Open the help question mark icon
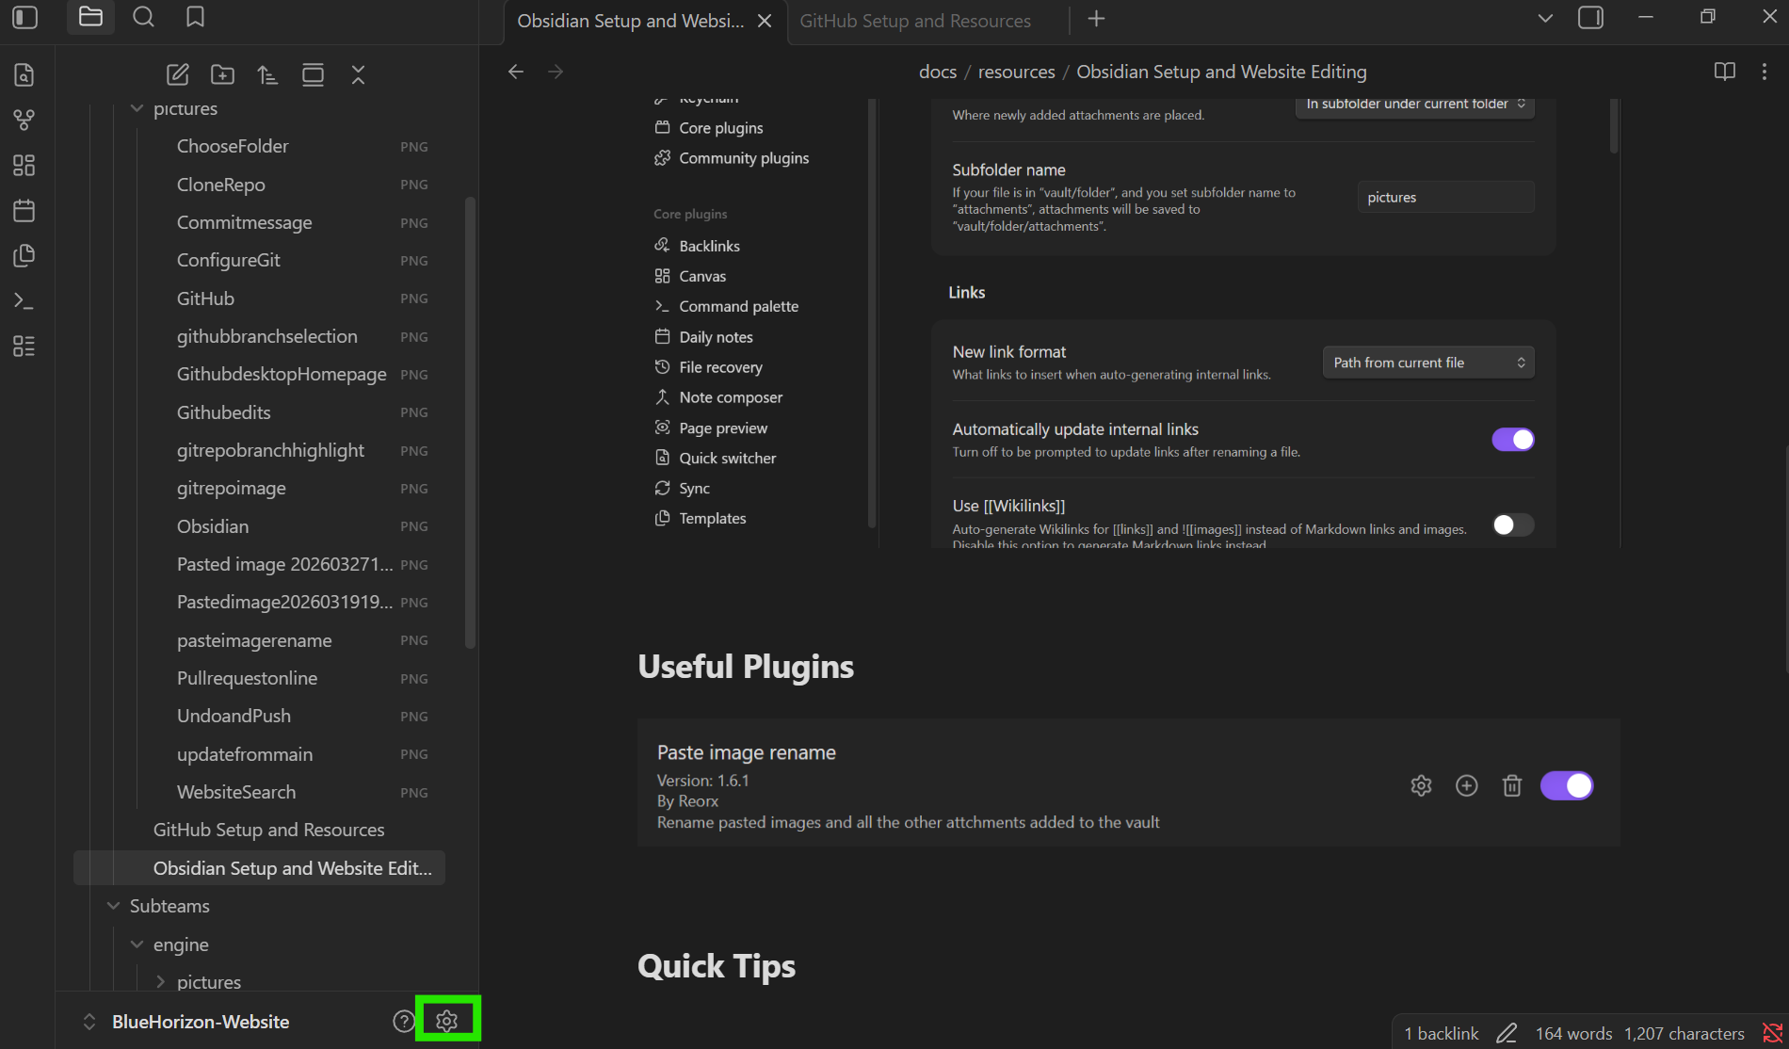The image size is (1789, 1049). tap(403, 1021)
